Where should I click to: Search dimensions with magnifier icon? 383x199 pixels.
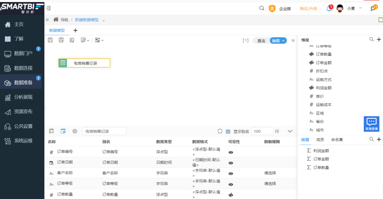pyautogui.click(x=372, y=39)
